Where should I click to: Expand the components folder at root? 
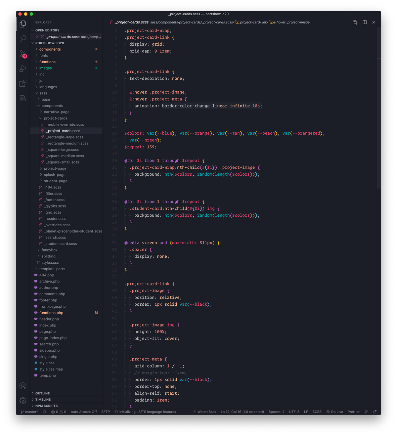[66, 49]
